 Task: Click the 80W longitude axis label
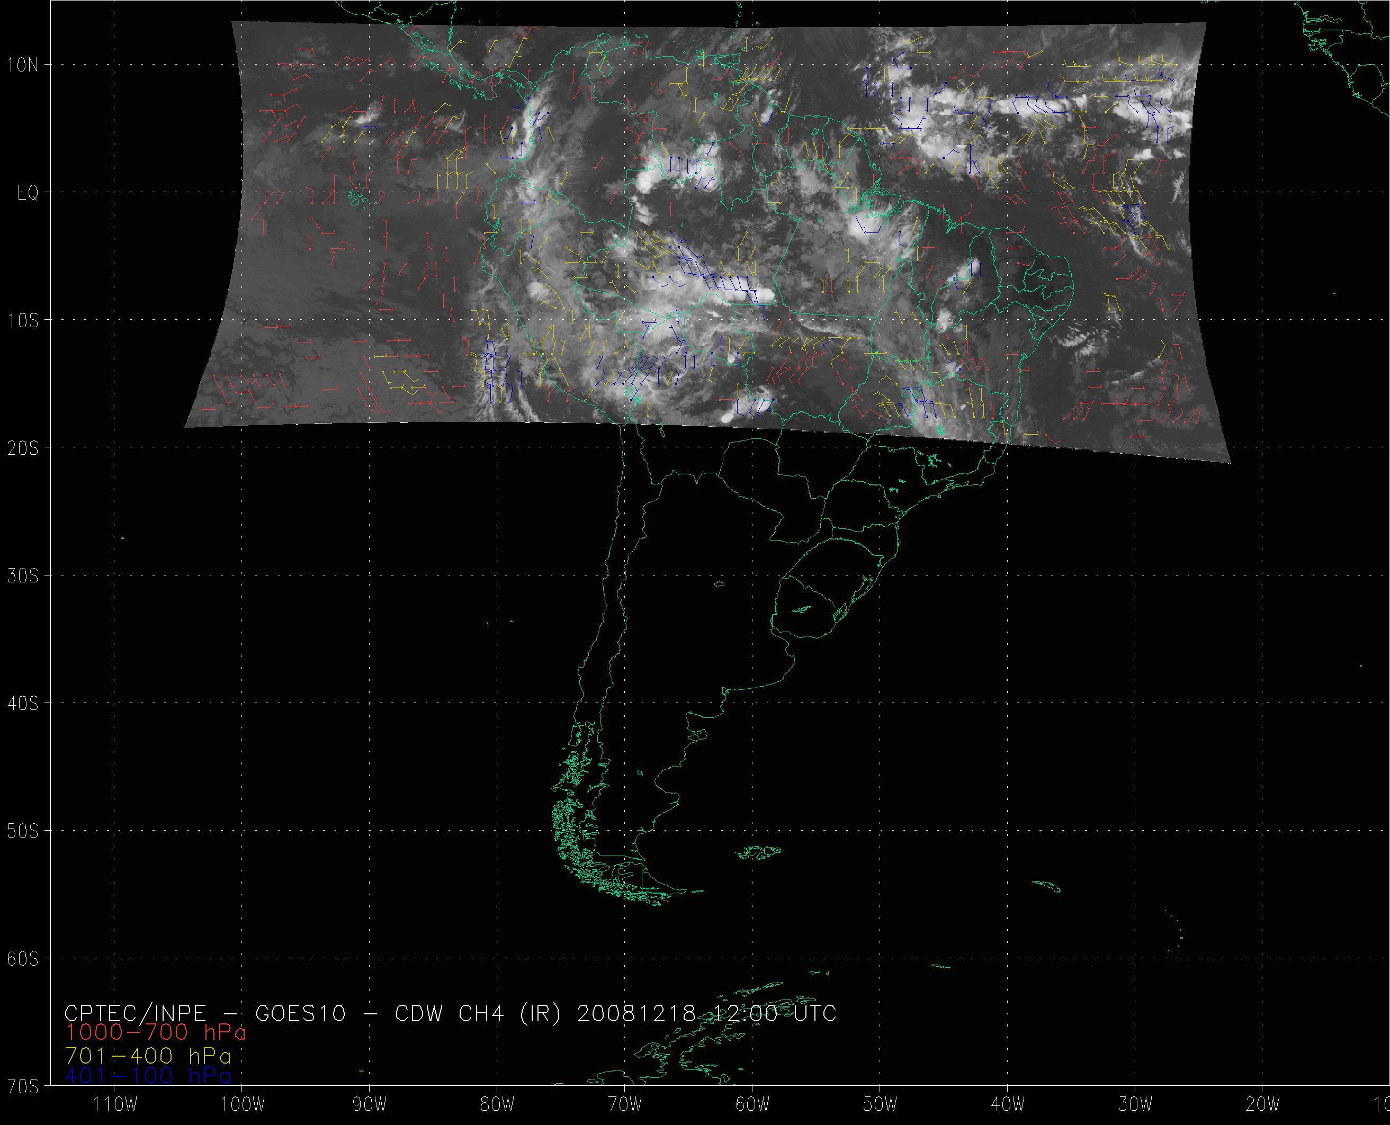pyautogui.click(x=497, y=1105)
